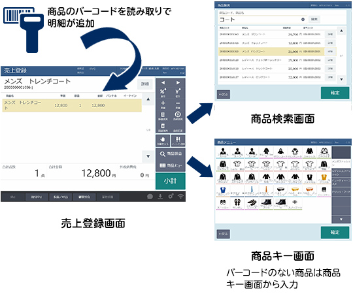
Task: Clear the コート search text with clear icon
Action: coord(303,20)
